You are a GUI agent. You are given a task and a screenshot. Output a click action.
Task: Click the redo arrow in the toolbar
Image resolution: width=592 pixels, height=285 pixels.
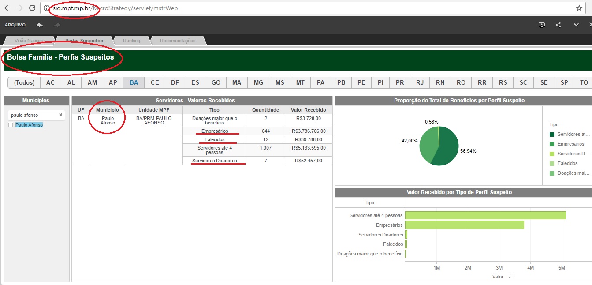point(57,25)
